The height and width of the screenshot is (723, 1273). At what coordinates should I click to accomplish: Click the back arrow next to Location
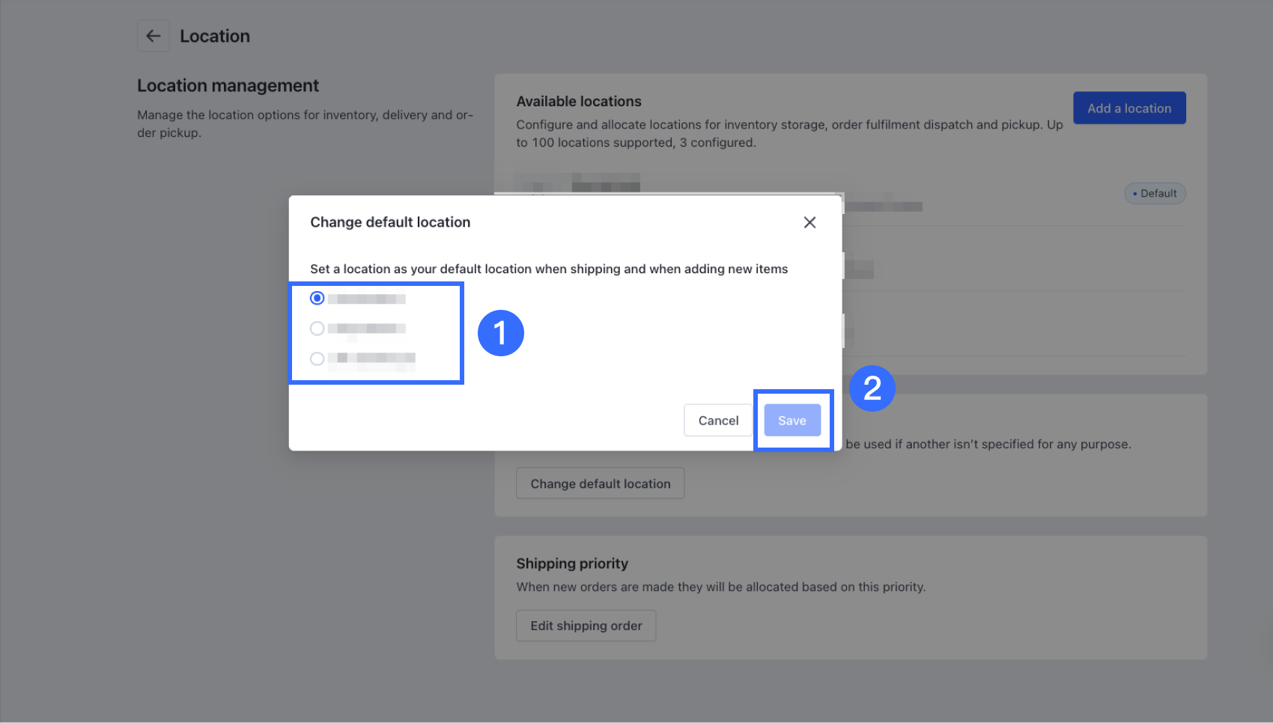[153, 36]
